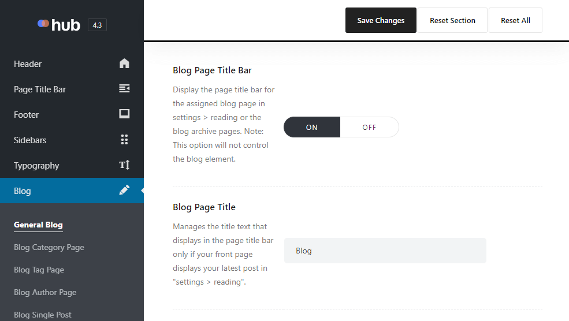Click the Page Title Bar list icon
The height and width of the screenshot is (321, 569).
coord(124,88)
